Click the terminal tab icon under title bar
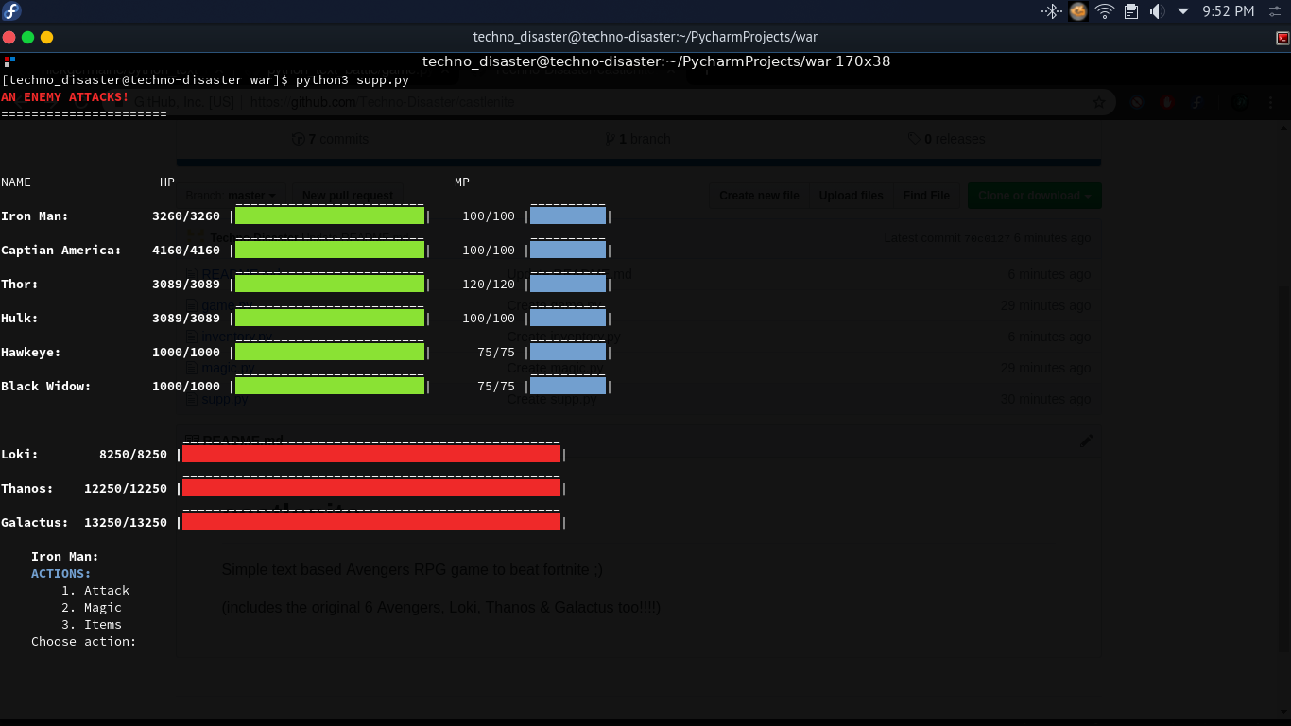The width and height of the screenshot is (1291, 726). (9, 60)
